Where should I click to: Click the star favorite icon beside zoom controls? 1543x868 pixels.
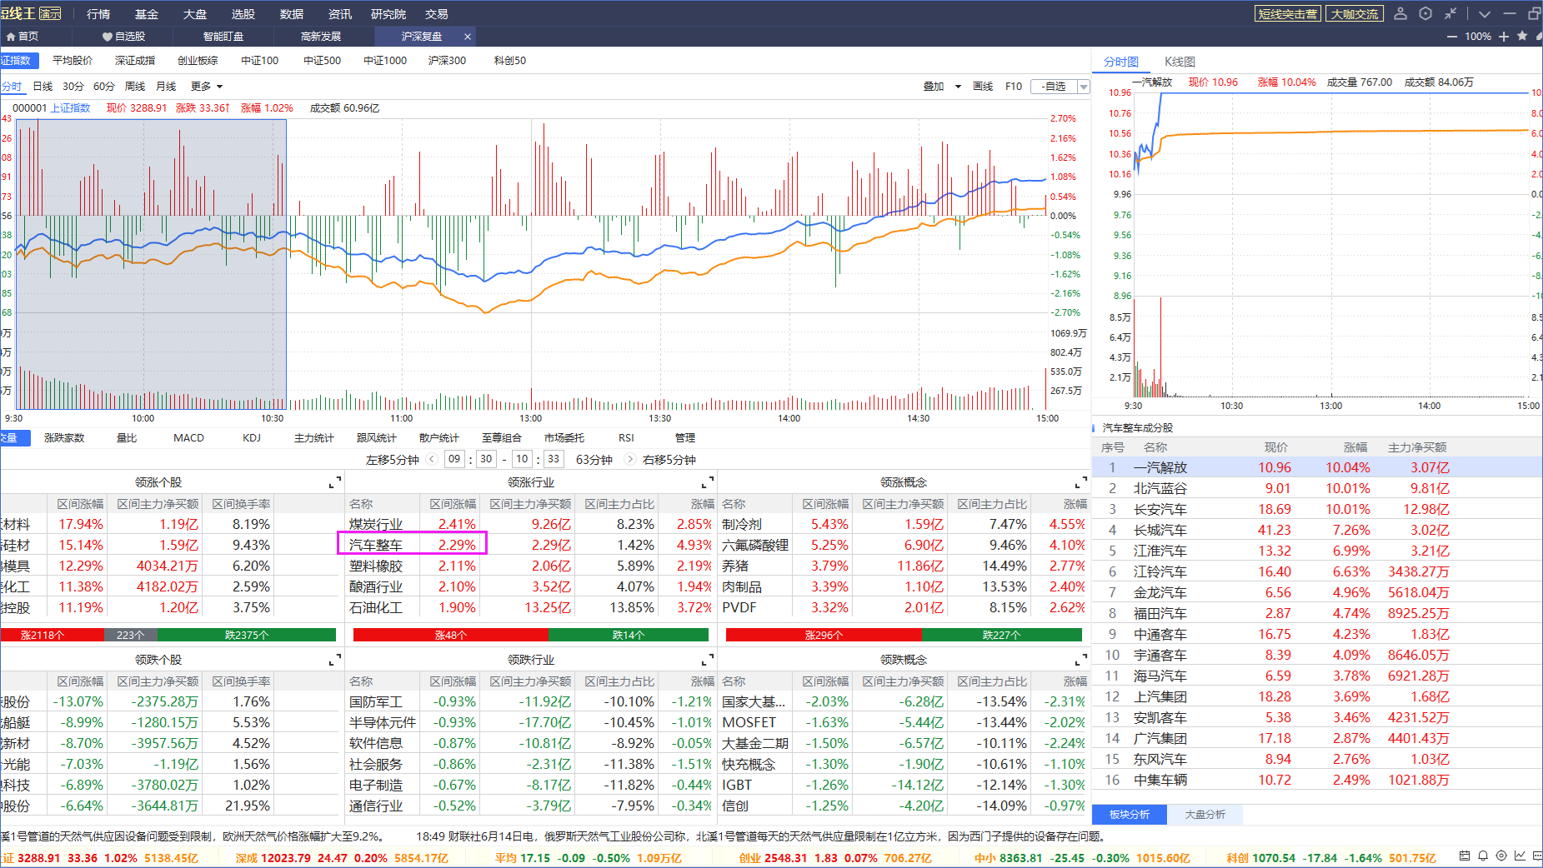[1522, 36]
